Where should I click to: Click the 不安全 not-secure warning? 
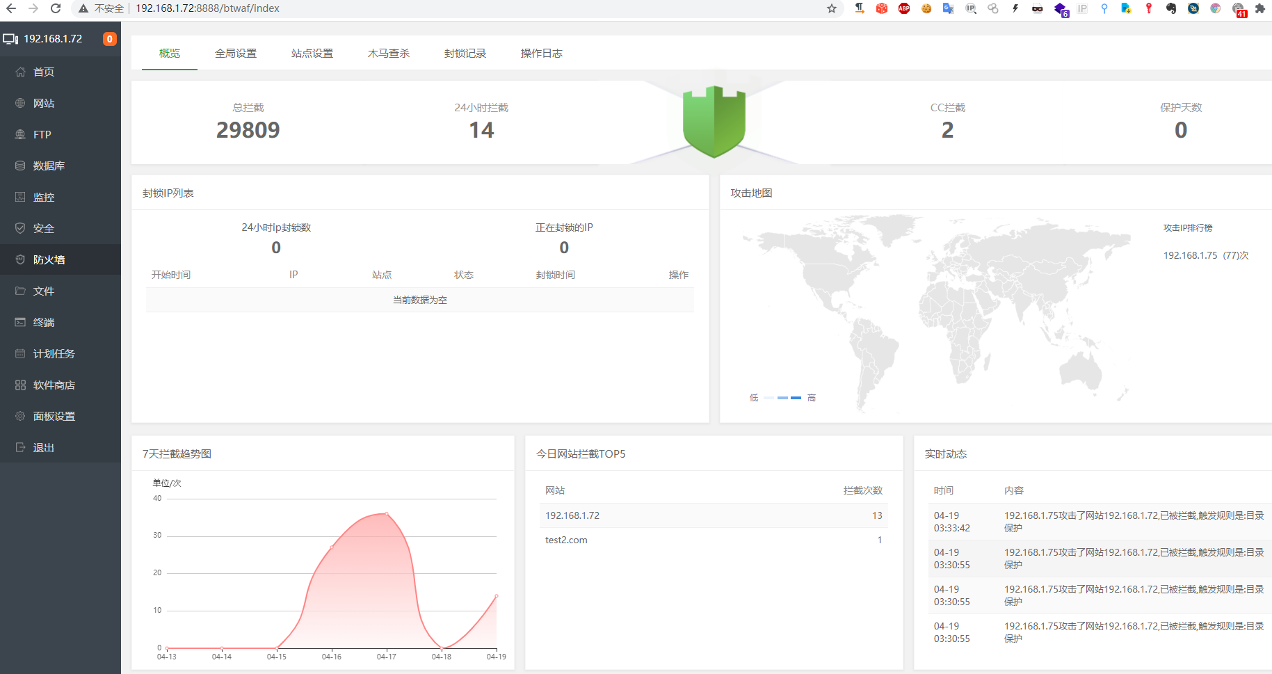pyautogui.click(x=101, y=8)
